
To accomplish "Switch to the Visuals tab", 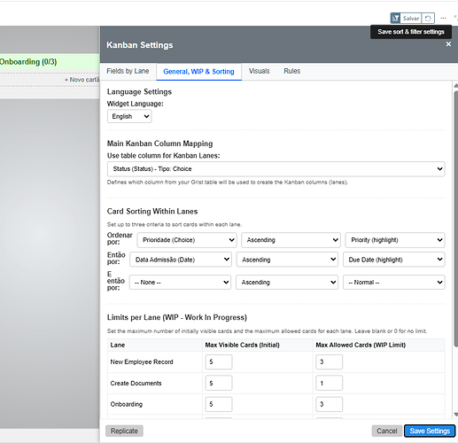I will (x=259, y=71).
